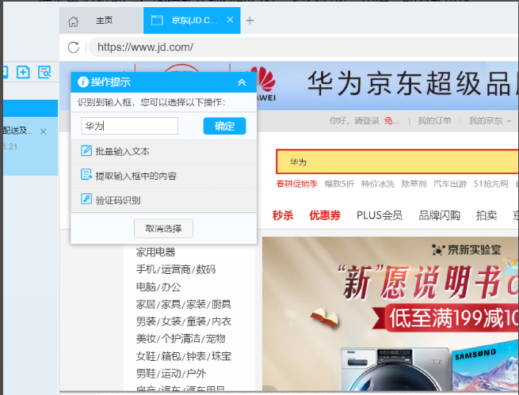Select the 家用电器 category
Viewport: 519px width, 395px height.
pos(155,253)
